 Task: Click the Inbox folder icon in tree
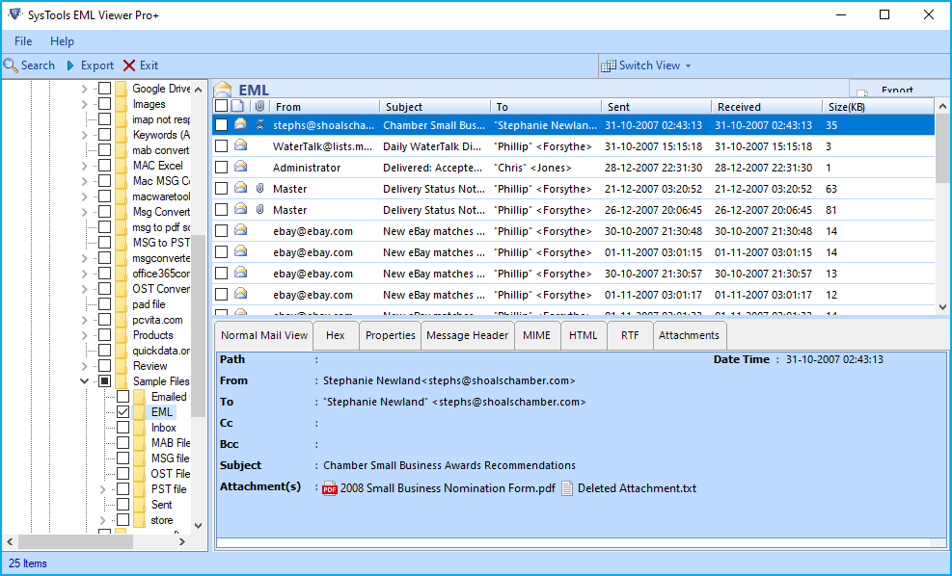(139, 428)
